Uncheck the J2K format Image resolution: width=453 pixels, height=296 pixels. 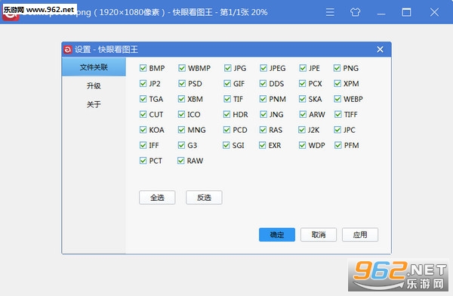coord(301,130)
